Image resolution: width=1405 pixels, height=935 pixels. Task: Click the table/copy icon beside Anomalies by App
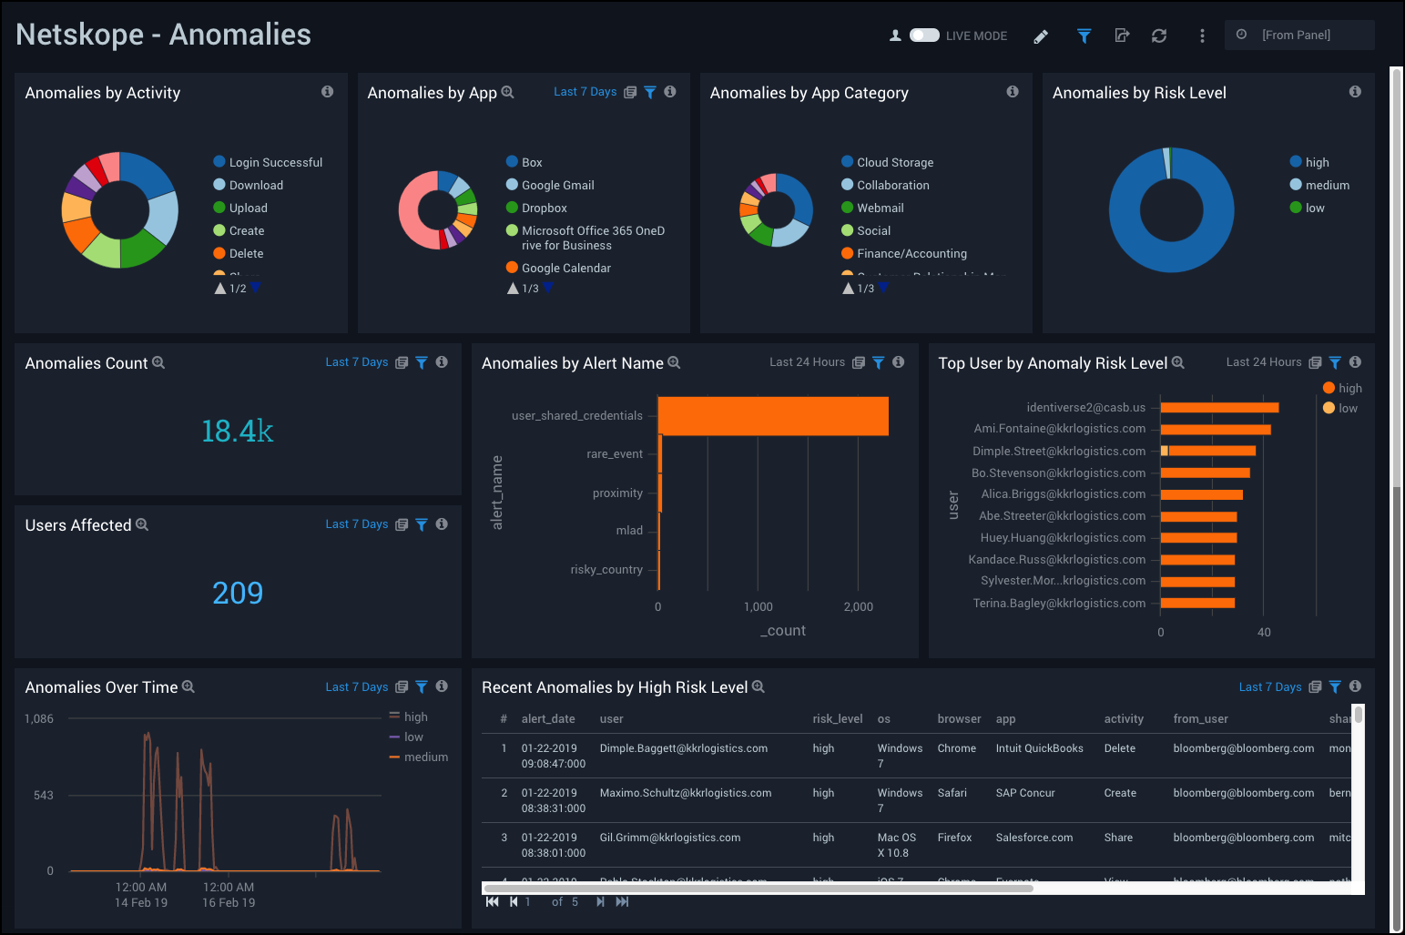(630, 91)
